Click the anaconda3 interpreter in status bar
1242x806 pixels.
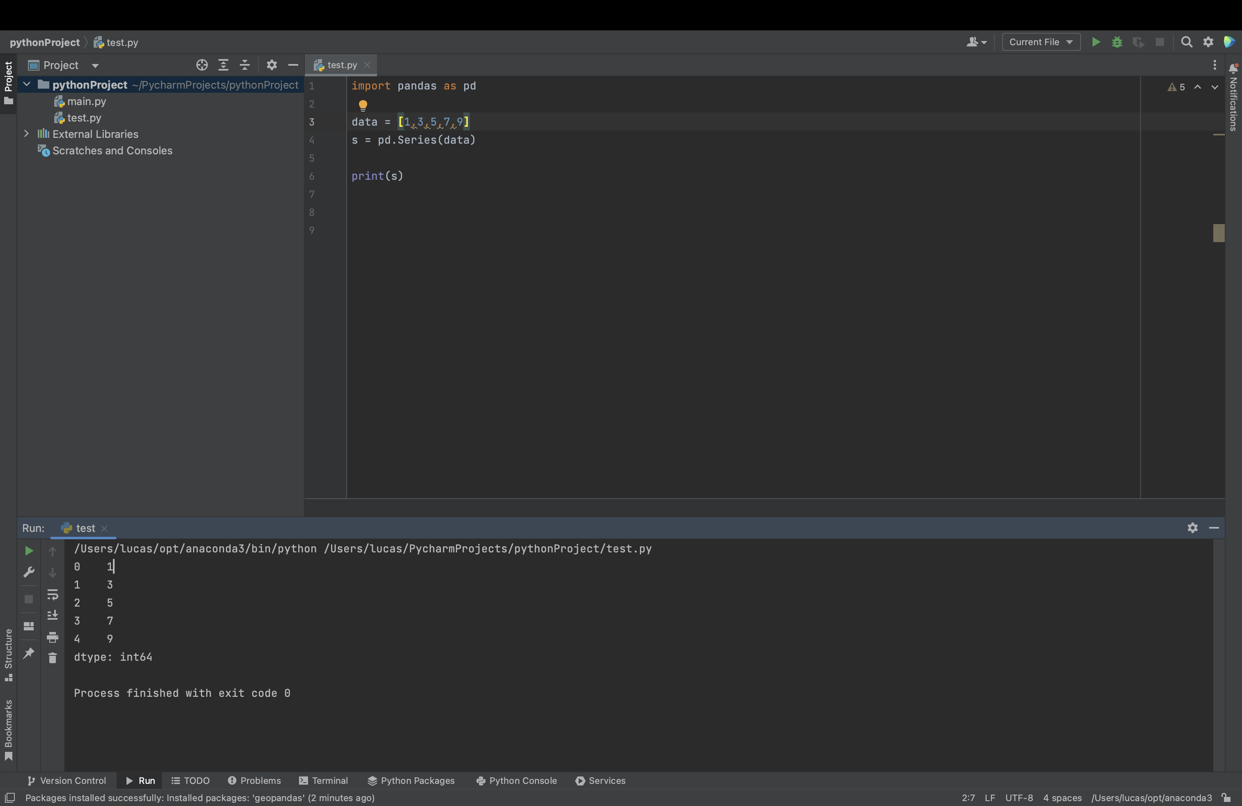(x=1151, y=798)
